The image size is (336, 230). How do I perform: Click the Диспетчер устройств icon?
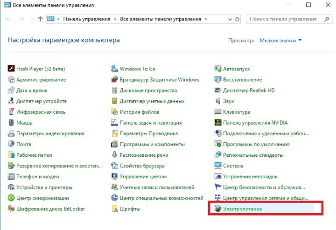coord(11,101)
